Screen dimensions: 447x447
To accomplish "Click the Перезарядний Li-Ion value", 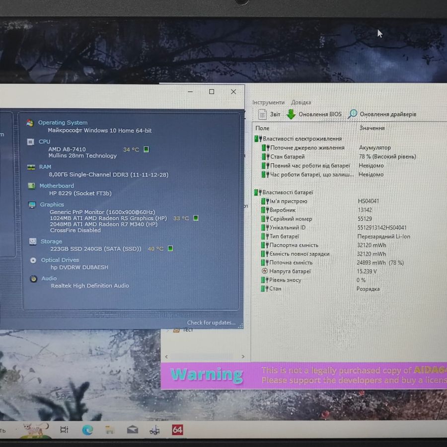I will pos(384,236).
